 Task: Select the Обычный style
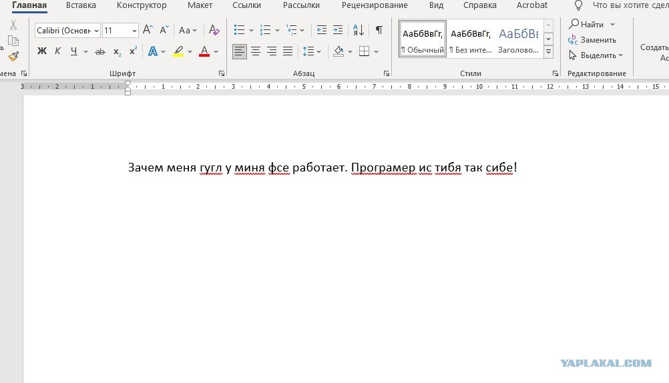tap(423, 39)
